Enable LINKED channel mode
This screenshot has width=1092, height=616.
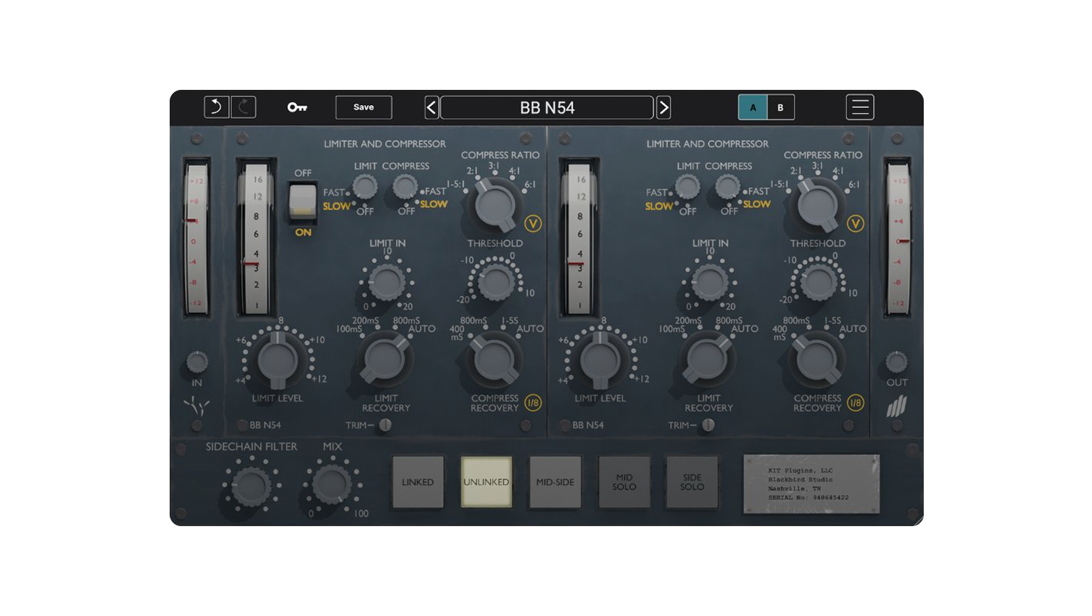tap(418, 482)
